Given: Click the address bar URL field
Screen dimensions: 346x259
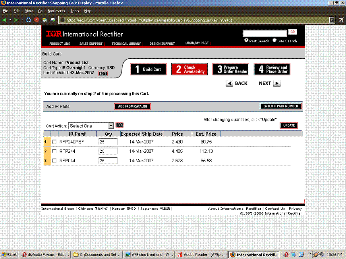Looking at the screenshot, I should pyautogui.click(x=194, y=20).
